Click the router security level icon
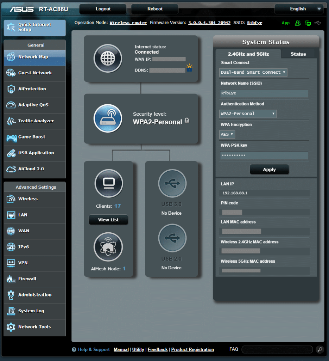 coord(108,118)
